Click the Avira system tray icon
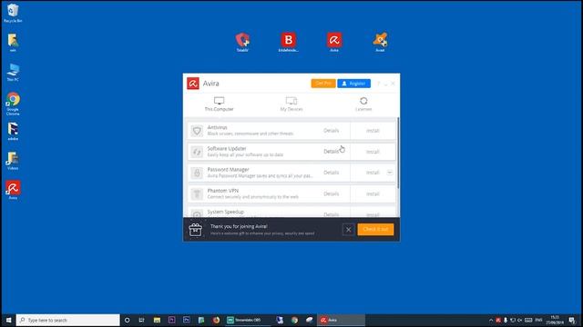The image size is (583, 327). click(498, 321)
